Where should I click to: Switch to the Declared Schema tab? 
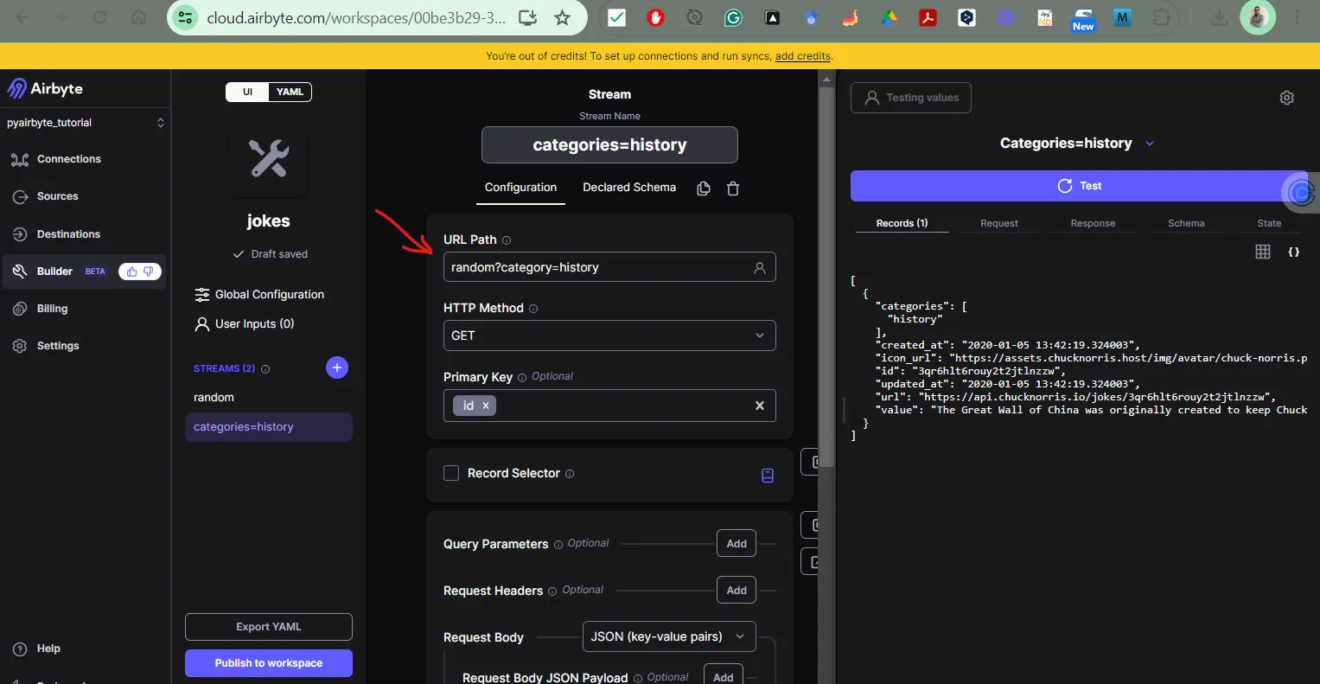click(629, 188)
